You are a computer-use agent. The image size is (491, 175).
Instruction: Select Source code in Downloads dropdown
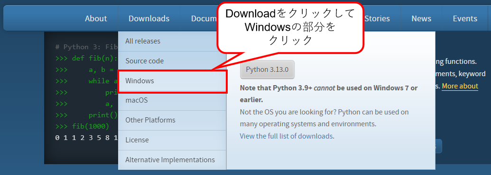172,61
